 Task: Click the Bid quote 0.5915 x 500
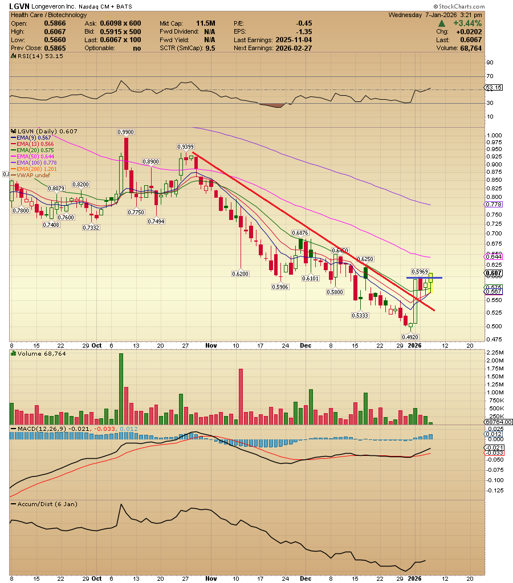pos(120,31)
